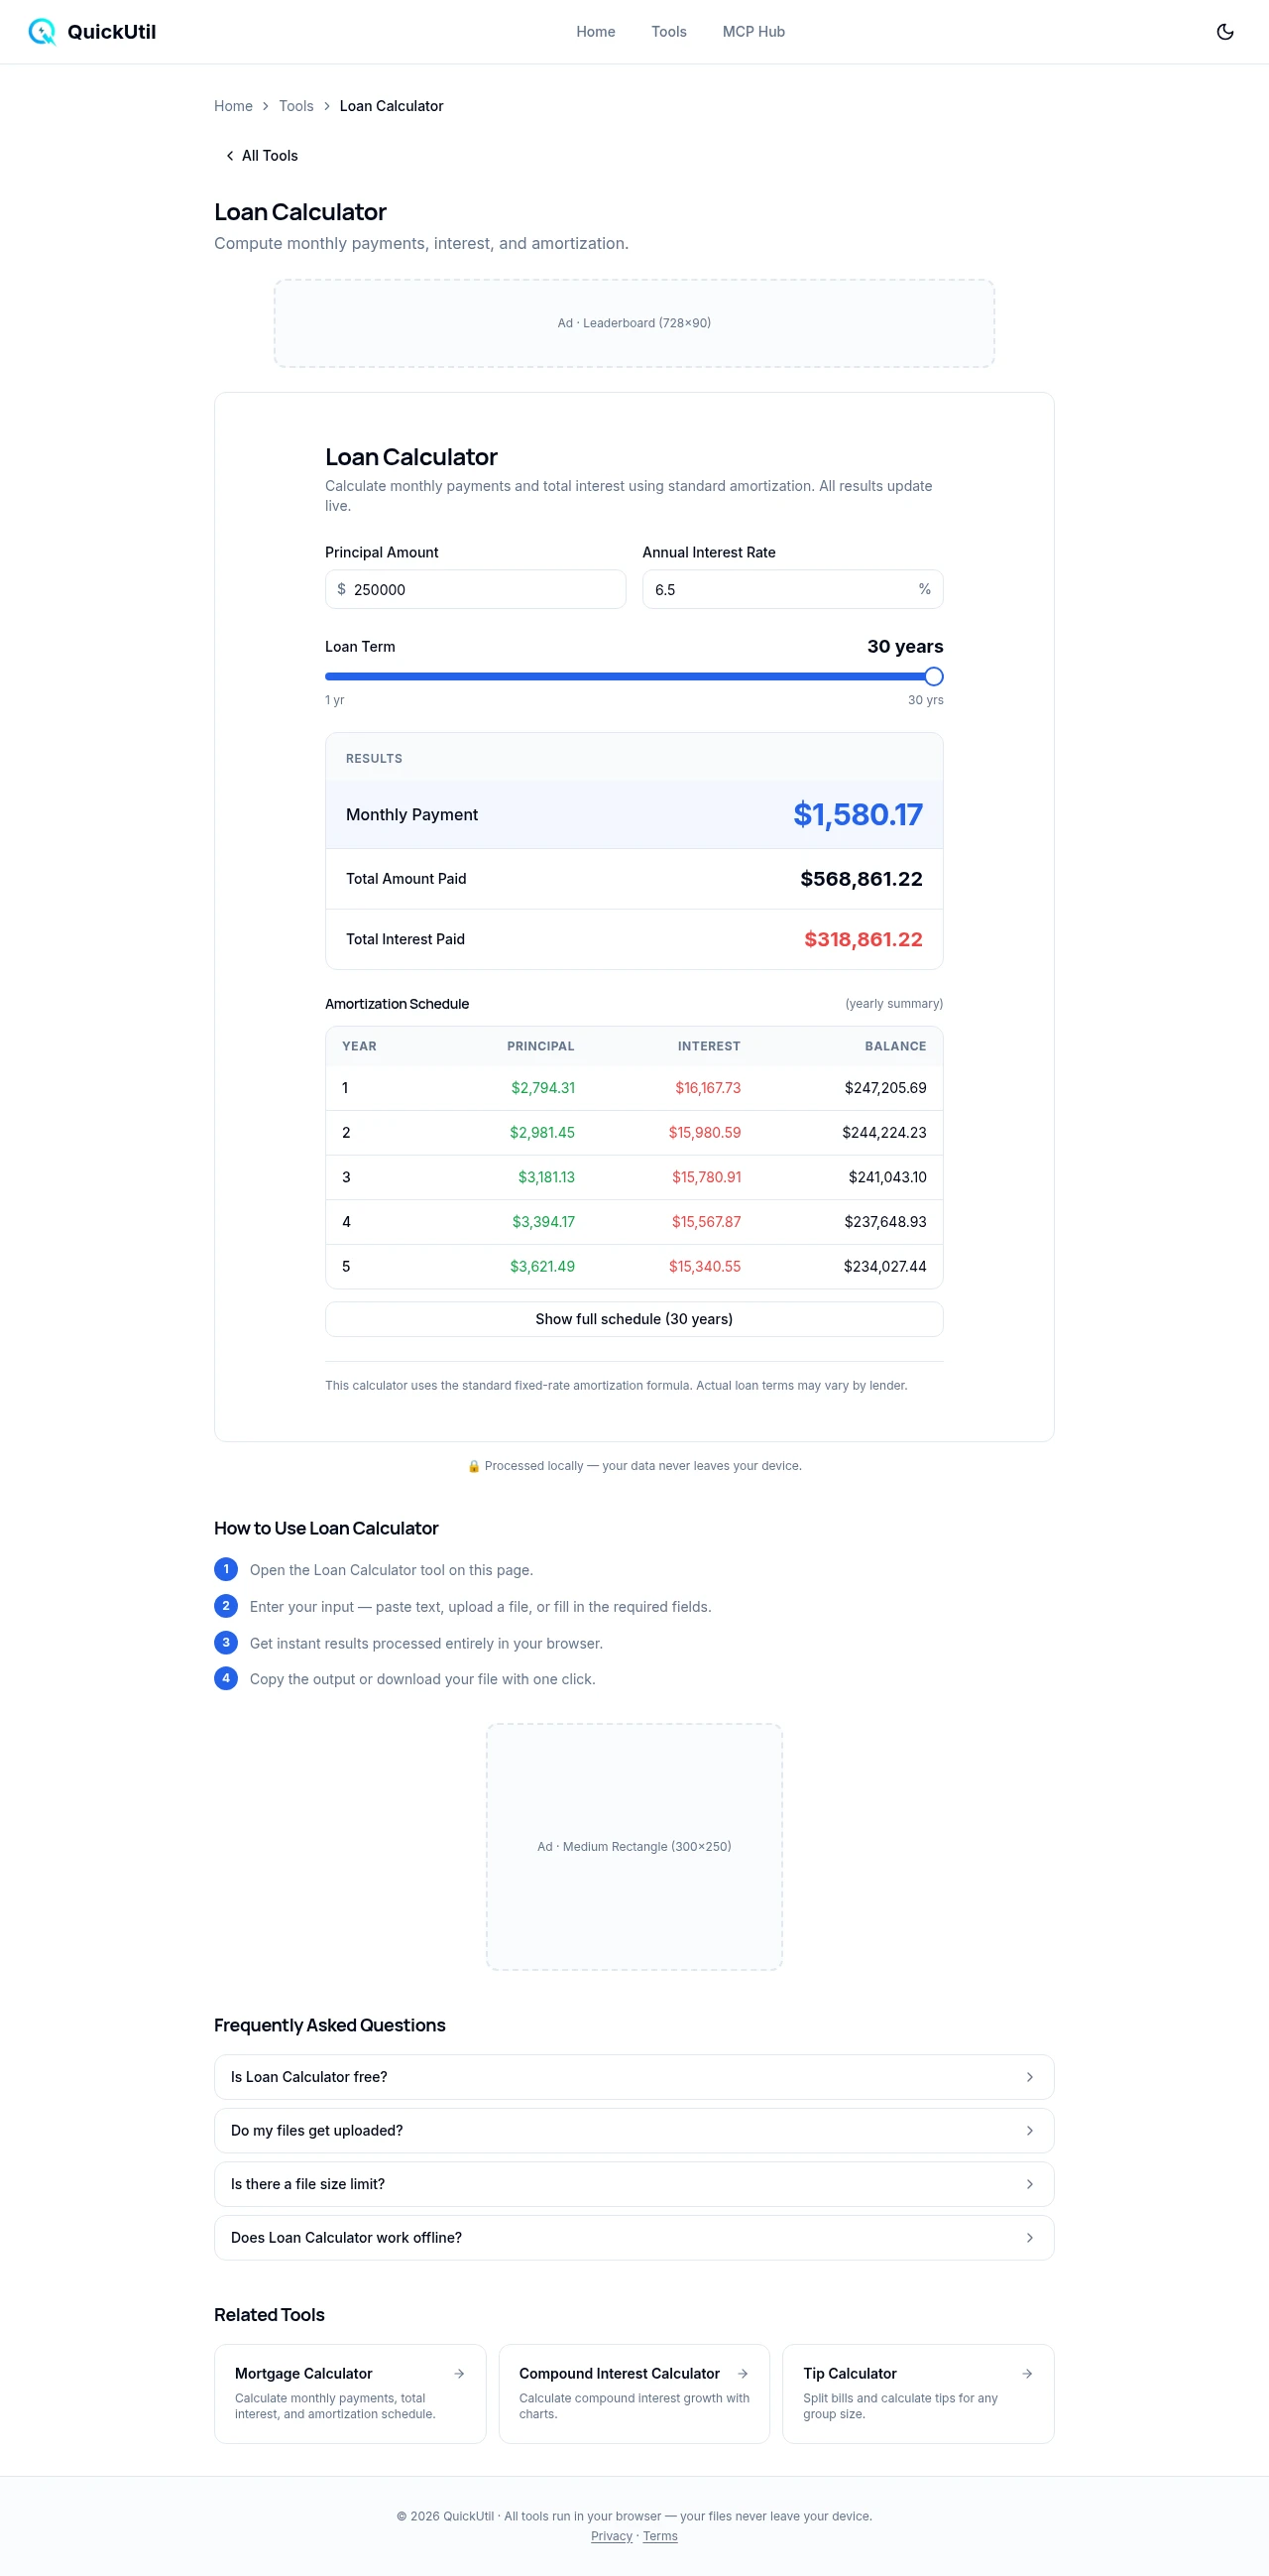Expand 'Does Loan Calculator work offline?' question
Image resolution: width=1269 pixels, height=2576 pixels.
[x=634, y=2237]
